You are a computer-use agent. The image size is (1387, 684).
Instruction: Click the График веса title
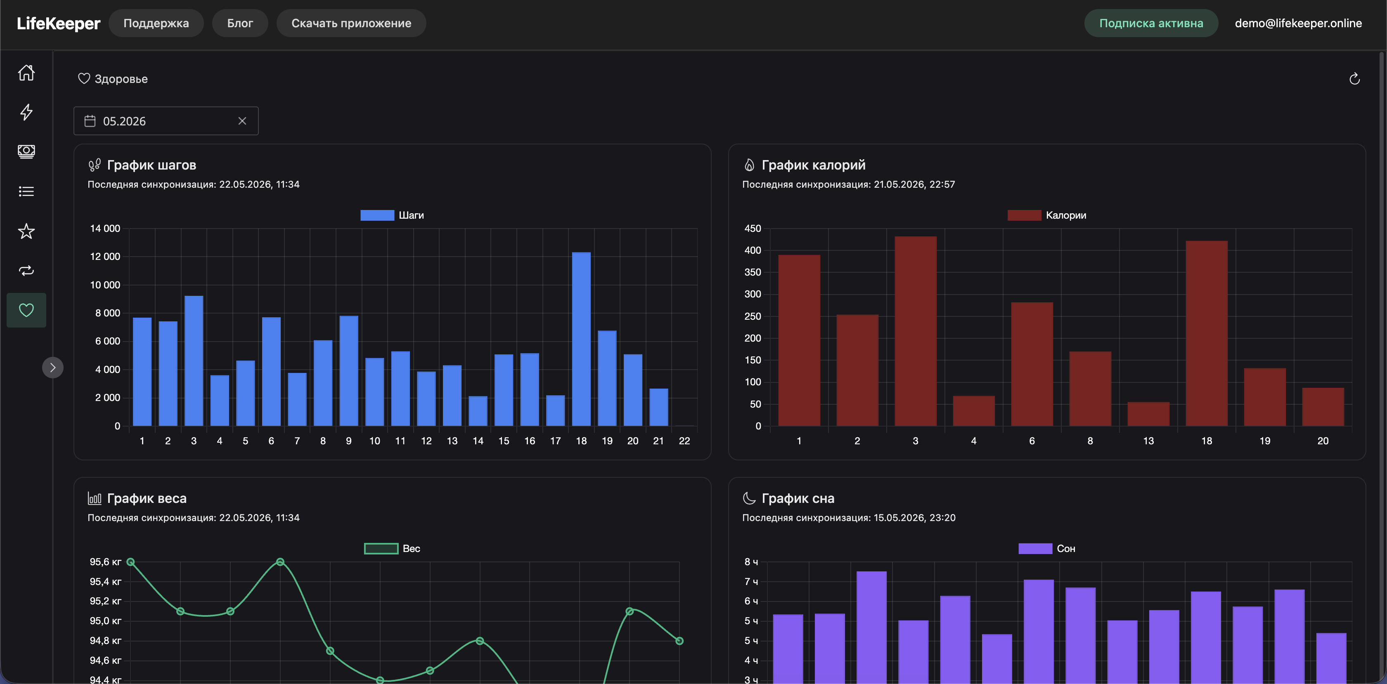pos(147,498)
